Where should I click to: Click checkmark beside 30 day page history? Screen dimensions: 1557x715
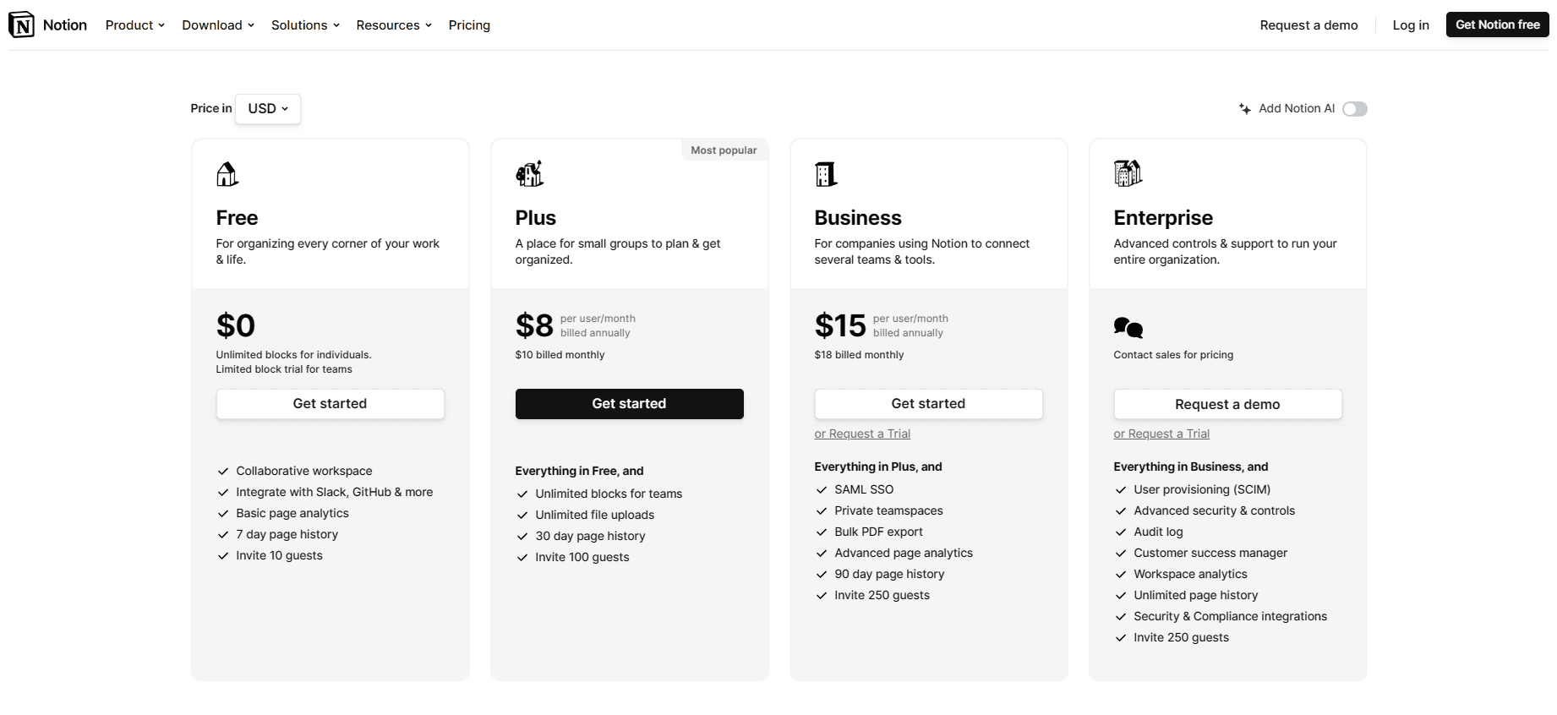(x=522, y=537)
